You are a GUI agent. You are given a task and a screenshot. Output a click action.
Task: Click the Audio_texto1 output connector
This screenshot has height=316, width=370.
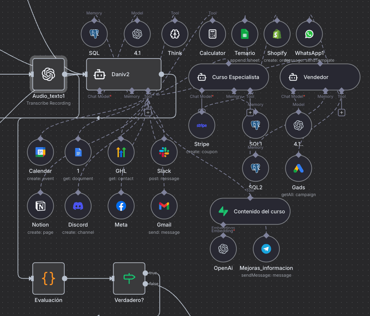click(x=65, y=74)
